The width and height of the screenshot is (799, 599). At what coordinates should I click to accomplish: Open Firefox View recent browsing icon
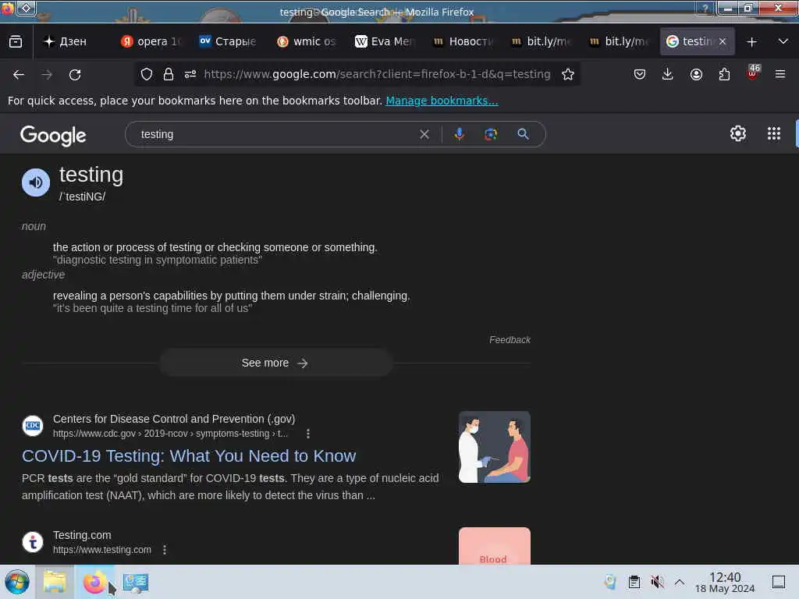coord(16,41)
